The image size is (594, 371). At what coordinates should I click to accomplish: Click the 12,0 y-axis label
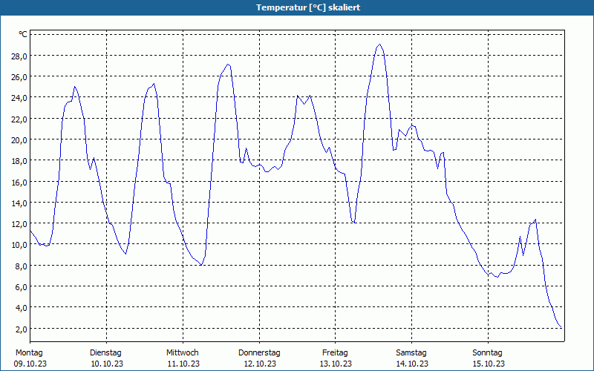coord(21,224)
